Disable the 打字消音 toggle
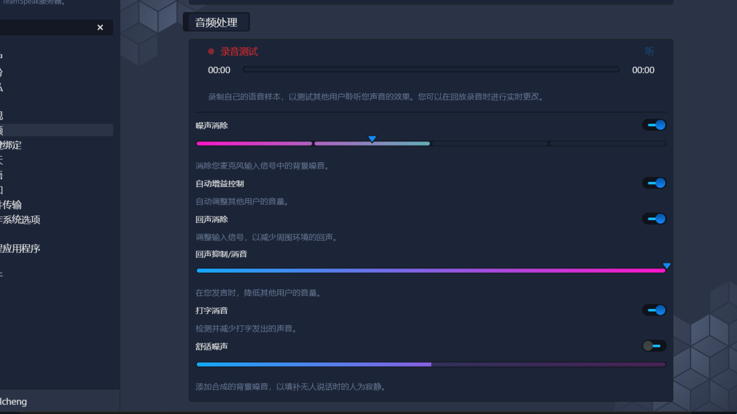Image resolution: width=737 pixels, height=414 pixels. pyautogui.click(x=654, y=310)
